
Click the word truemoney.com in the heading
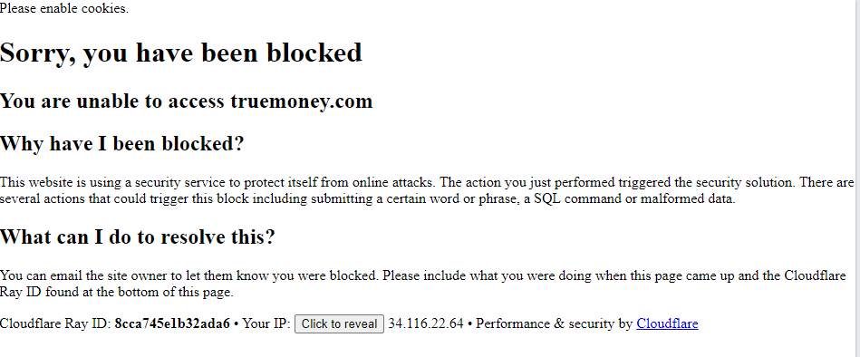point(301,101)
